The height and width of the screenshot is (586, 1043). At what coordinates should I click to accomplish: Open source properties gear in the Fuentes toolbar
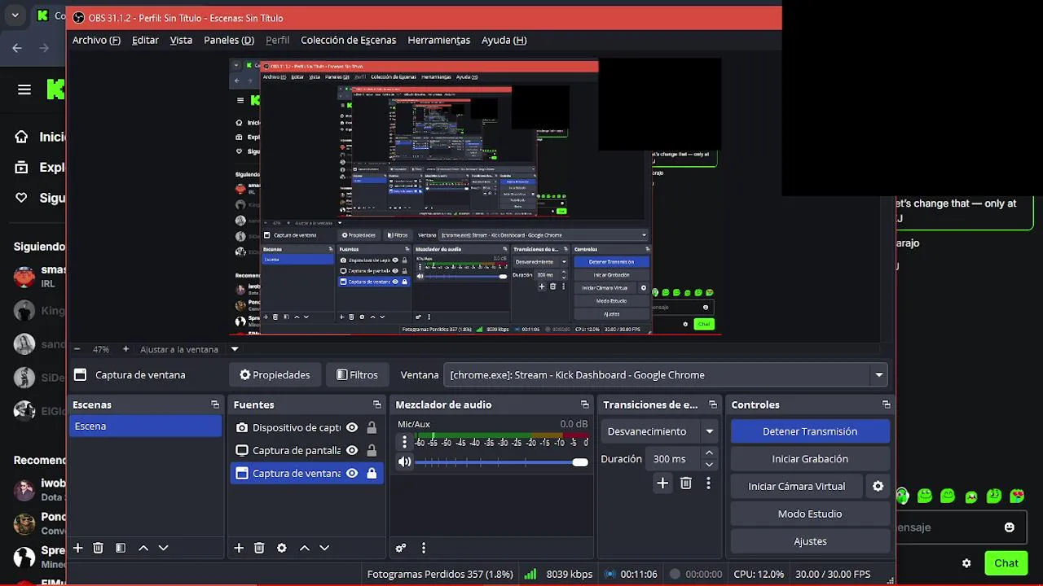coord(282,549)
